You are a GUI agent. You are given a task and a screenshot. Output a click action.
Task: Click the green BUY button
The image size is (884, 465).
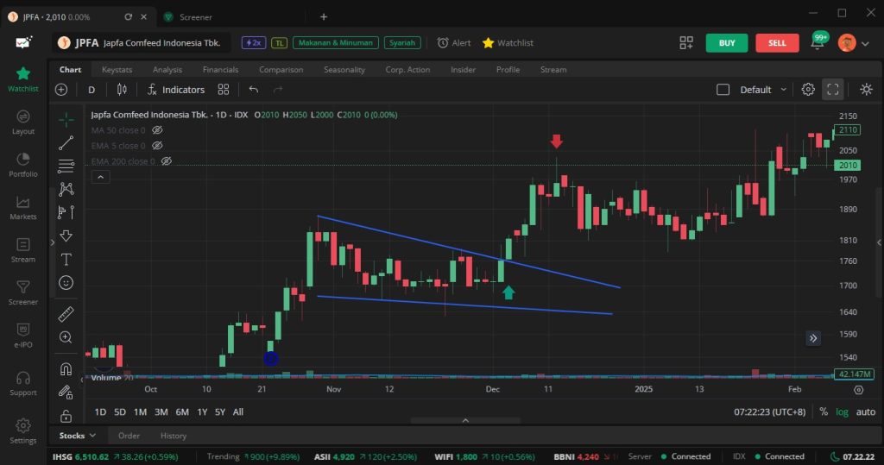[727, 43]
